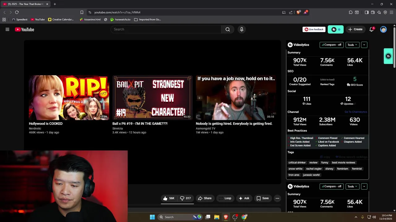Toggle Compare off in upper Videolytics panel
Screen dimensions: 396x222
[332, 45]
